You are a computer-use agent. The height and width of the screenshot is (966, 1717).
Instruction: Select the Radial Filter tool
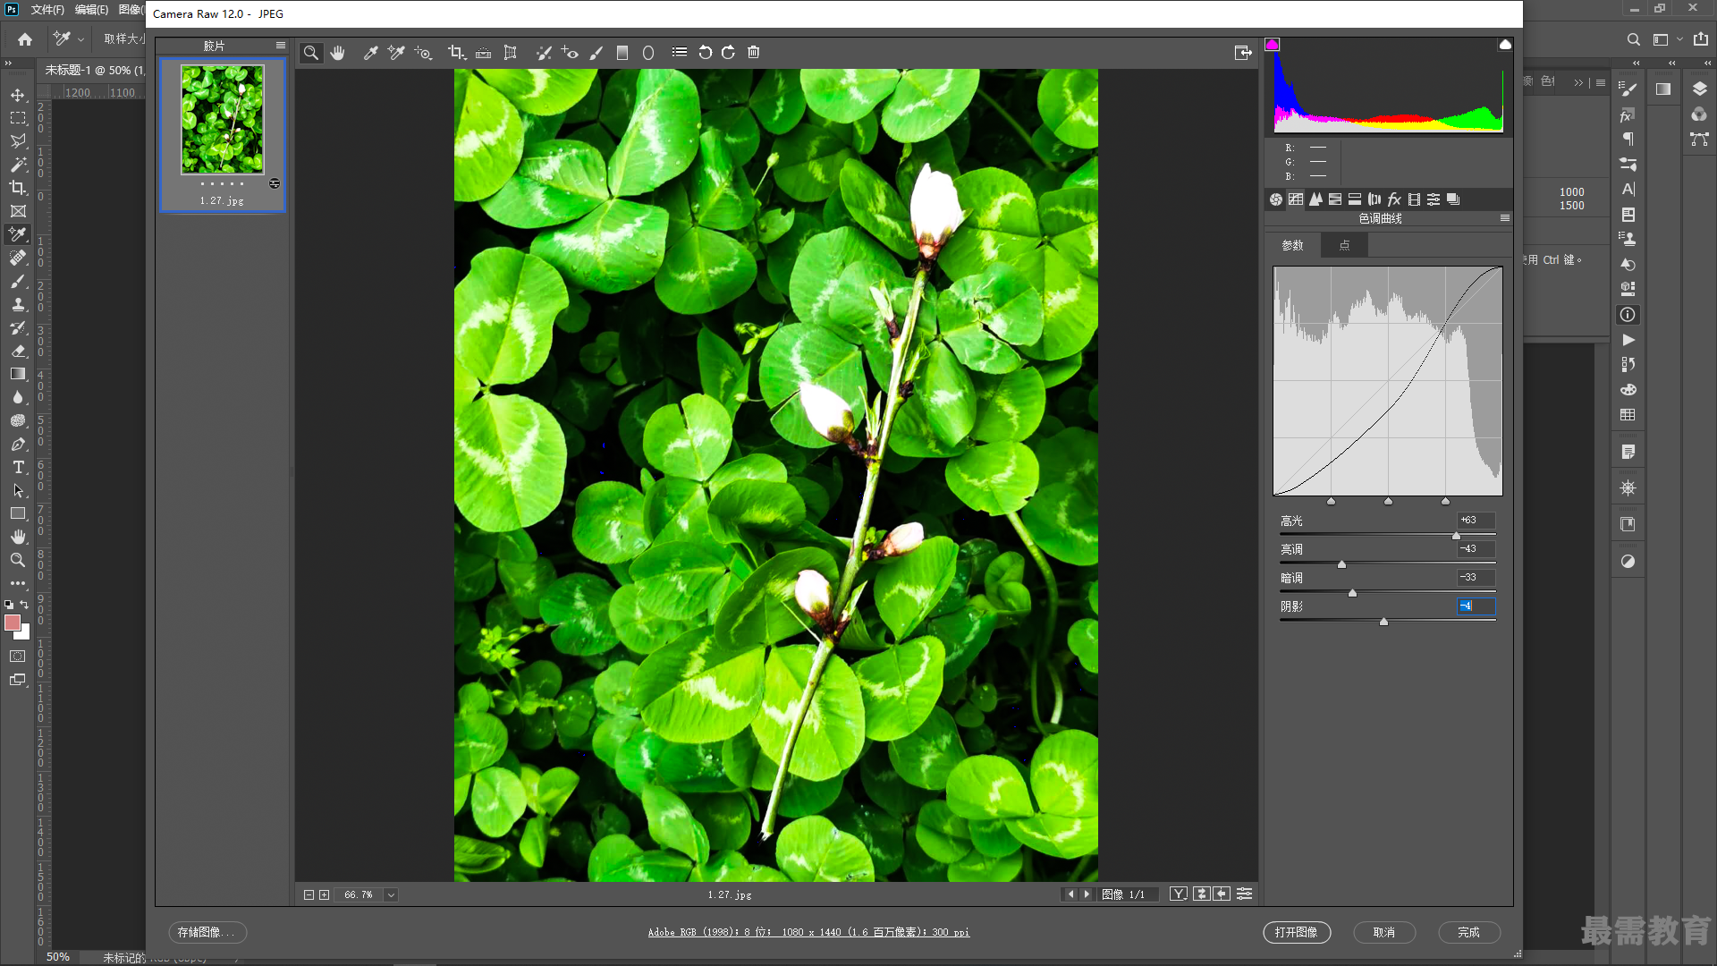(648, 53)
